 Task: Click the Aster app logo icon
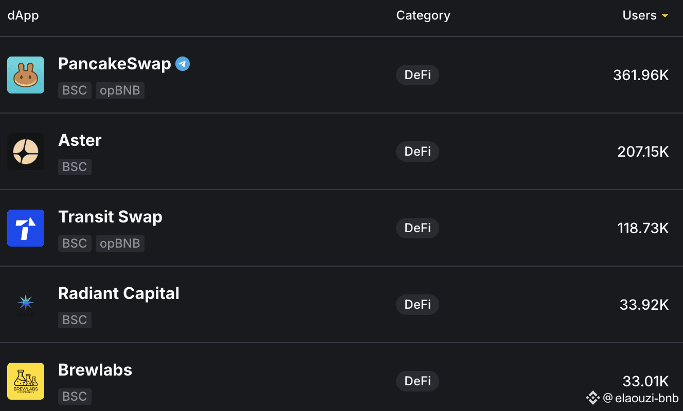[26, 152]
